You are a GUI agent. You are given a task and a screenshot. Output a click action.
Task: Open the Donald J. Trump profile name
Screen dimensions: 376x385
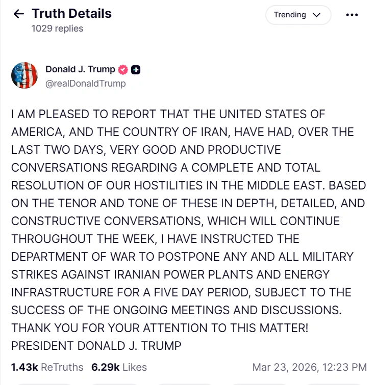point(80,70)
